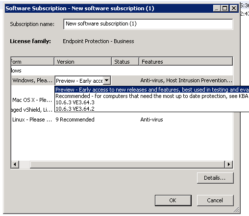249x216 pixels.
Task: Select the Mac OS X platform row
Action: [x=33, y=100]
